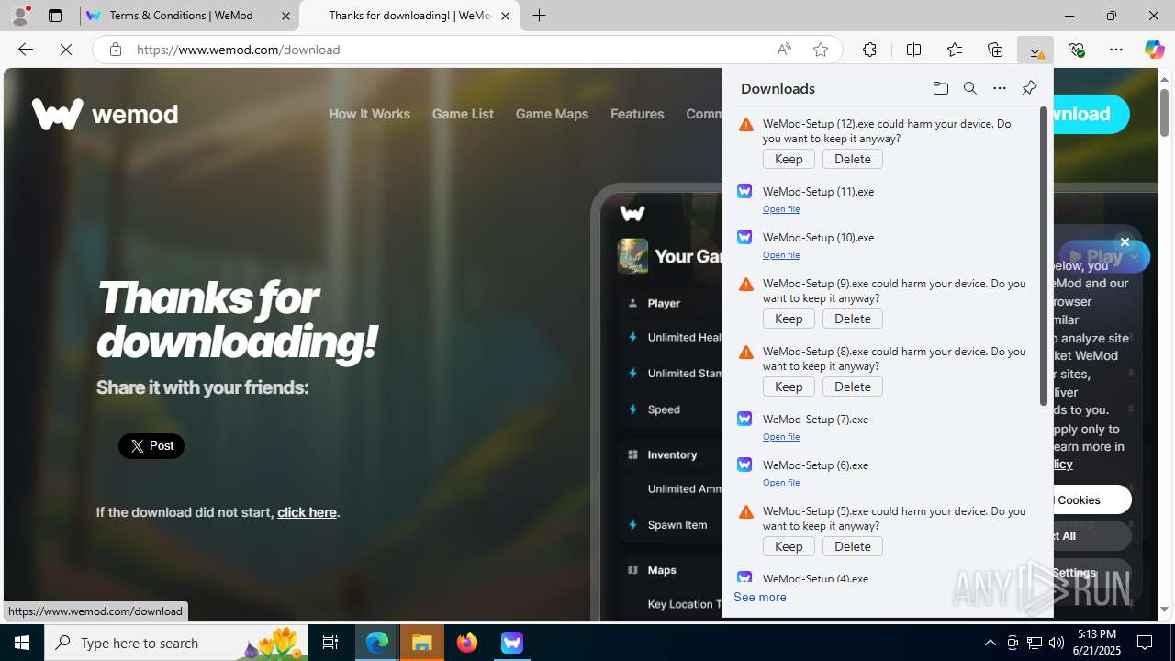Open file WeMod-Setup (11).exe

781,208
